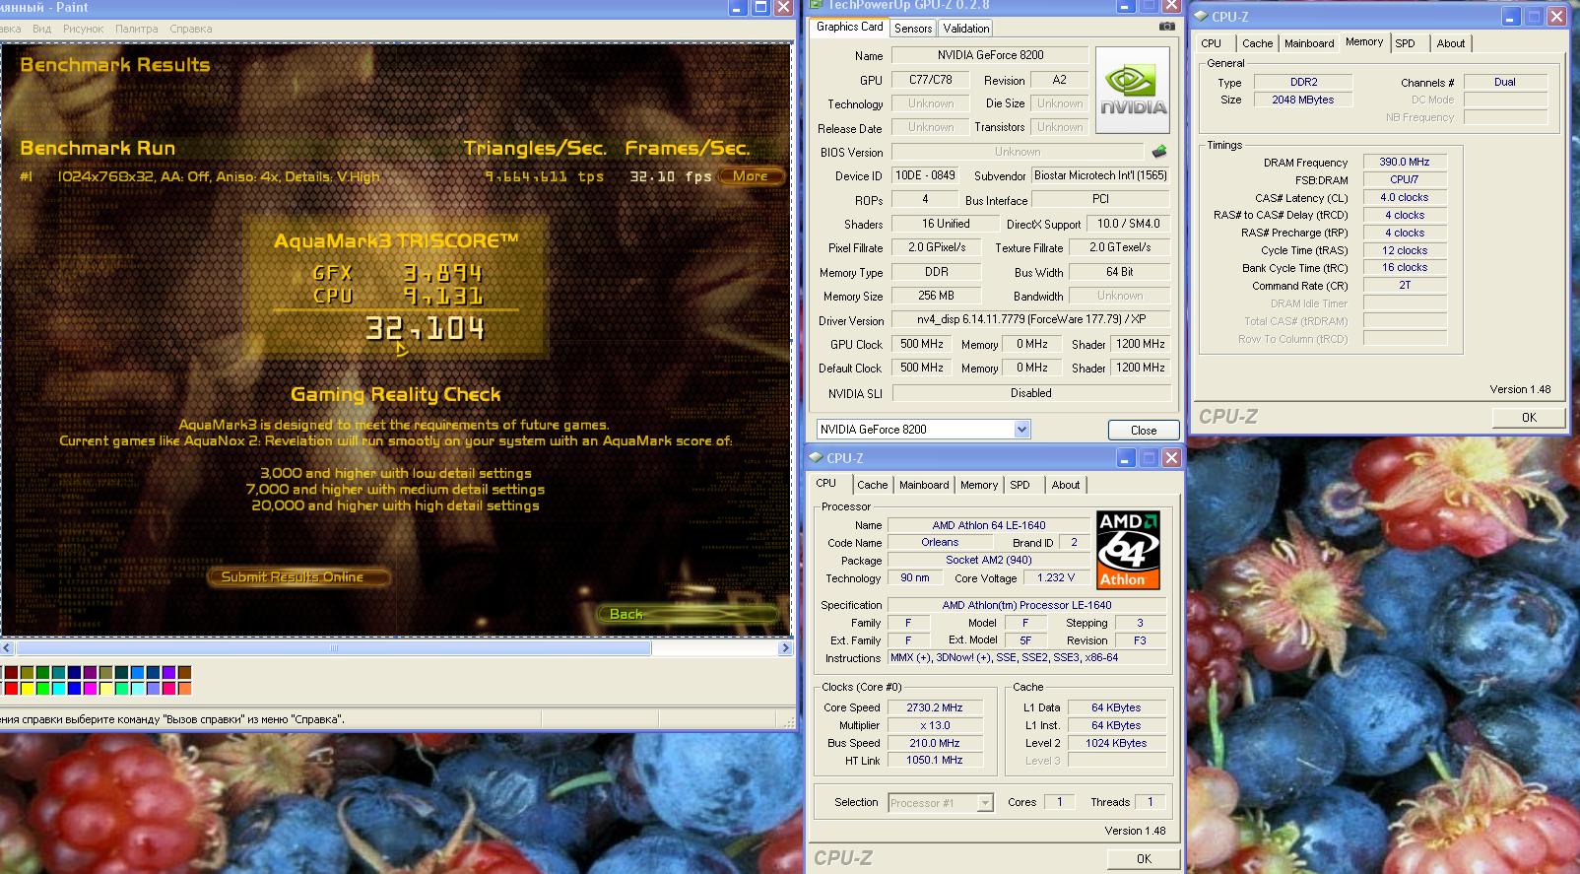The height and width of the screenshot is (874, 1580).
Task: Click Paint's horizontal scrollbar thumb
Action: [333, 648]
